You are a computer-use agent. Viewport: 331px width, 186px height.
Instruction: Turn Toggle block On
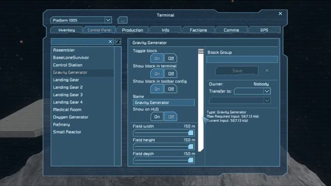[157, 58]
